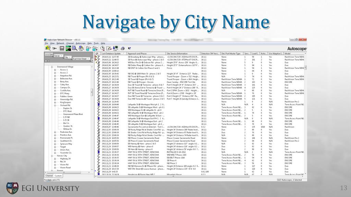
Task: Click the table horizontal scrollbar
Action: click(173, 176)
